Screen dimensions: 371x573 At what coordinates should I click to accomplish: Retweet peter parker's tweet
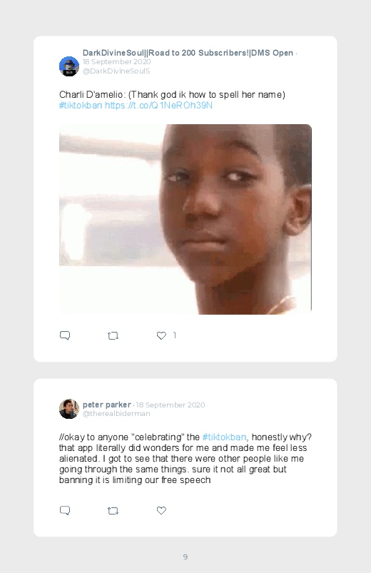click(x=113, y=510)
